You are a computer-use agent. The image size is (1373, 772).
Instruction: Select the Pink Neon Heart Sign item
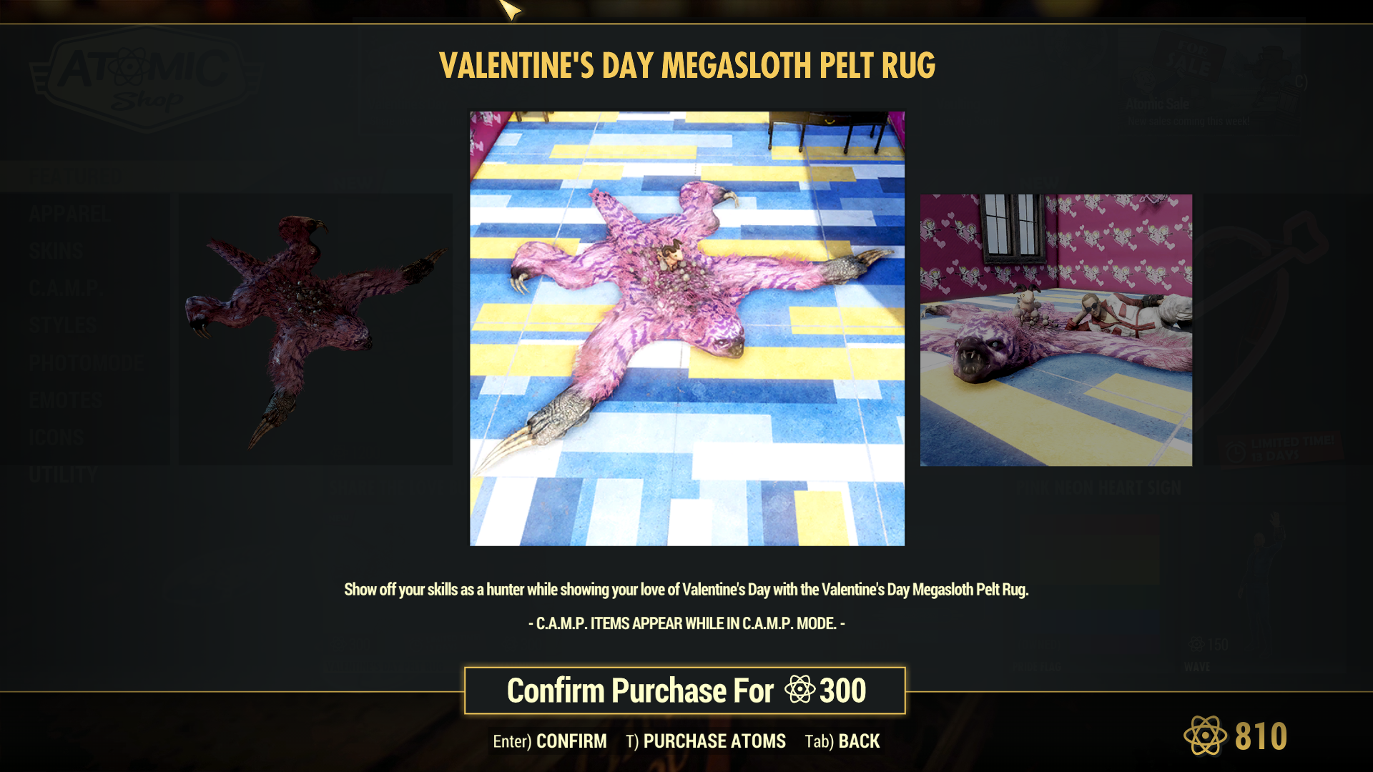(x=1099, y=488)
